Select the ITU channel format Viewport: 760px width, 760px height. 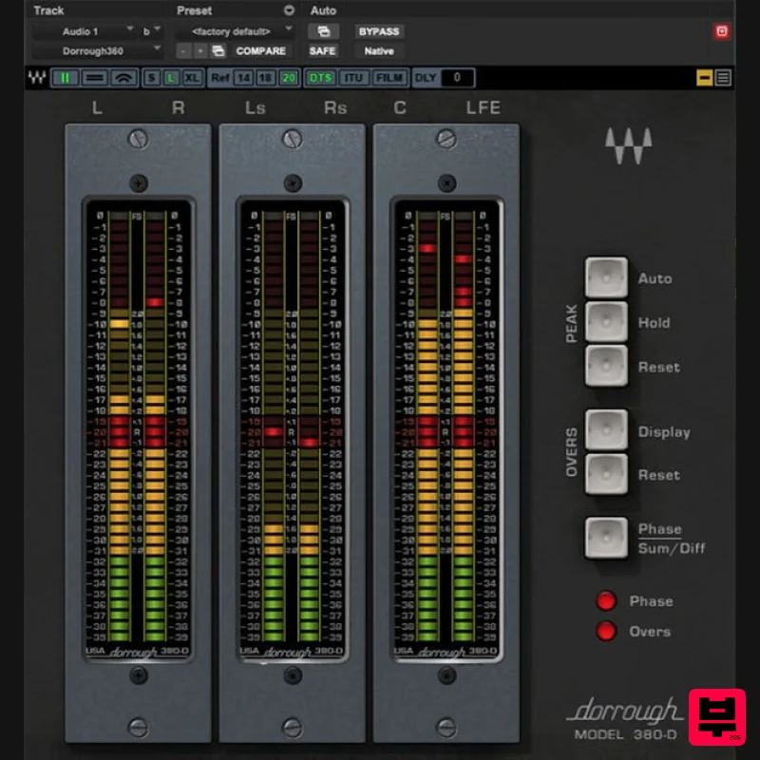tap(352, 78)
